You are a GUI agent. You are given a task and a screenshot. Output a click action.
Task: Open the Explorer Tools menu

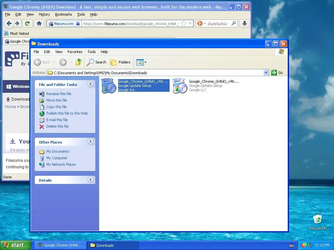[x=92, y=52]
